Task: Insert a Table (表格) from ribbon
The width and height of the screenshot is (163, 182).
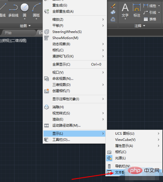Action: point(150,19)
